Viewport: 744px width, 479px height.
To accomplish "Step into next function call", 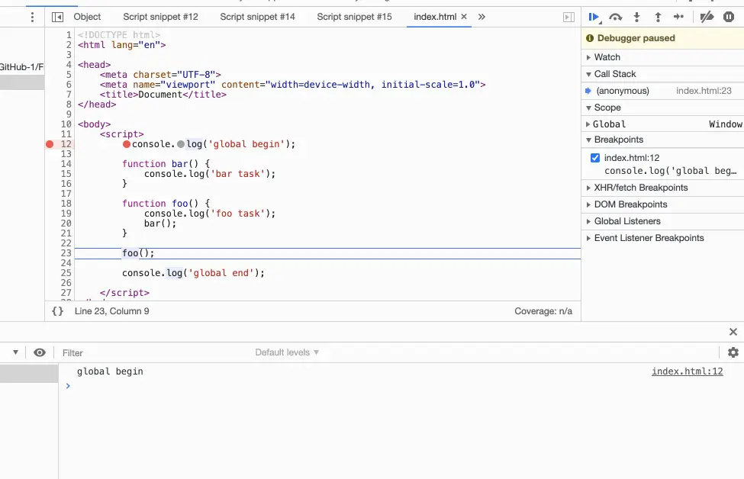I will tap(636, 17).
